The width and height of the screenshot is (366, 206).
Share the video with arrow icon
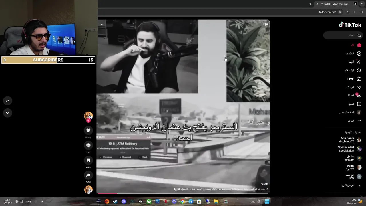88,175
